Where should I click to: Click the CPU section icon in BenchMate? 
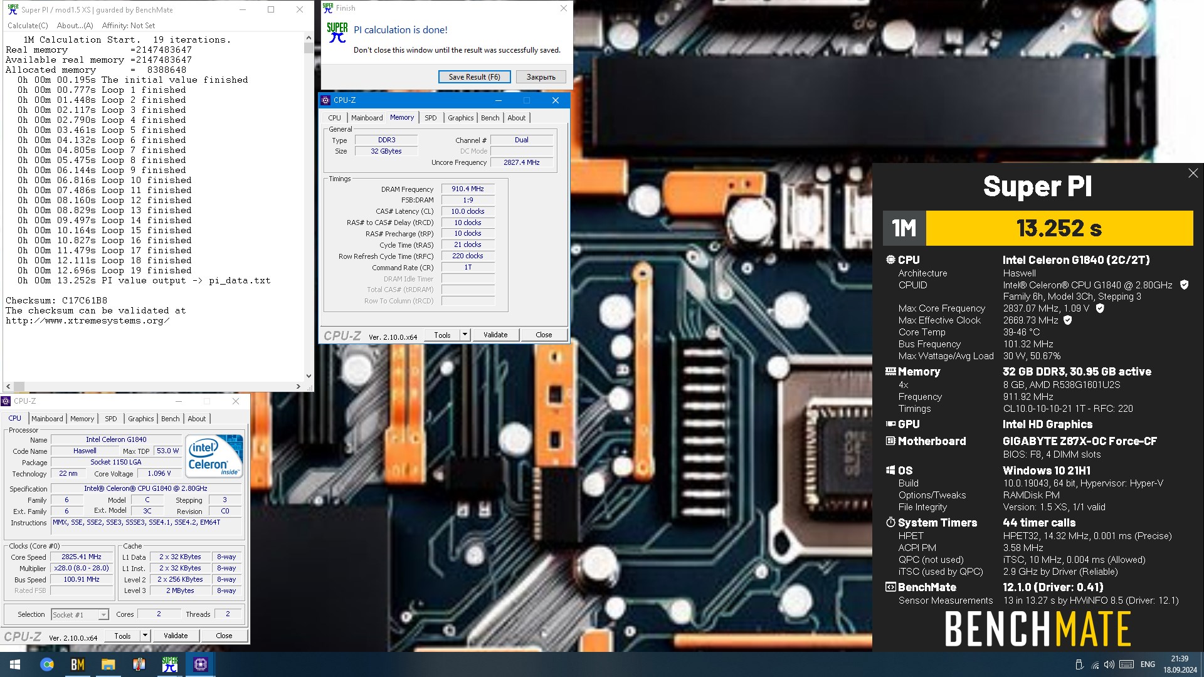click(x=890, y=260)
